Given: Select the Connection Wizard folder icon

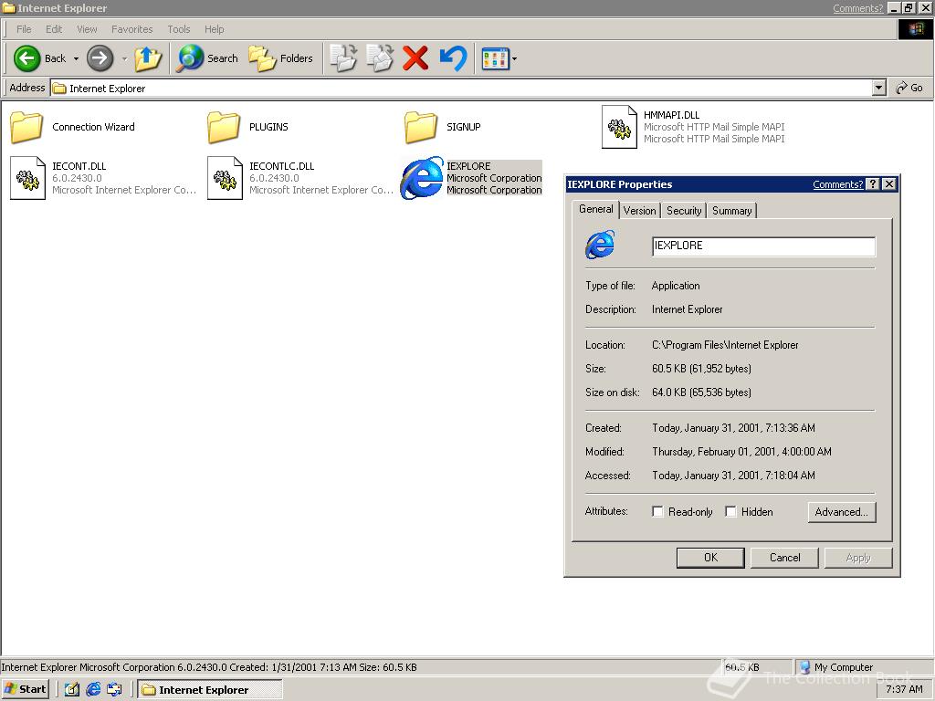Looking at the screenshot, I should (26, 127).
